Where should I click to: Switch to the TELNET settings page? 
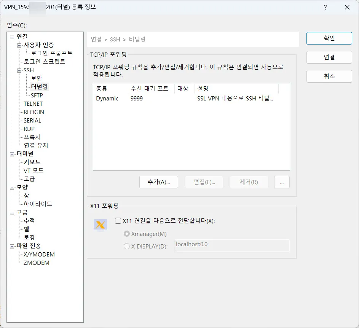click(x=33, y=103)
